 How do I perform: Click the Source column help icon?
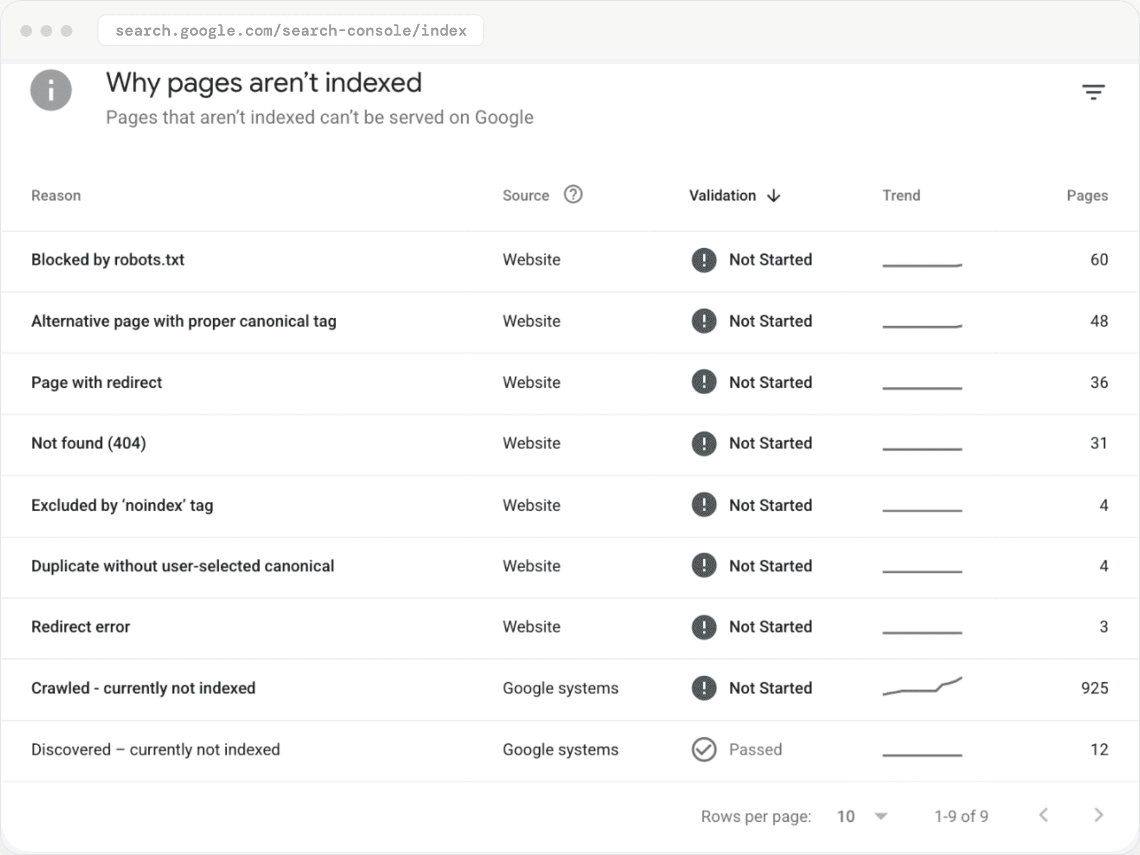(573, 194)
